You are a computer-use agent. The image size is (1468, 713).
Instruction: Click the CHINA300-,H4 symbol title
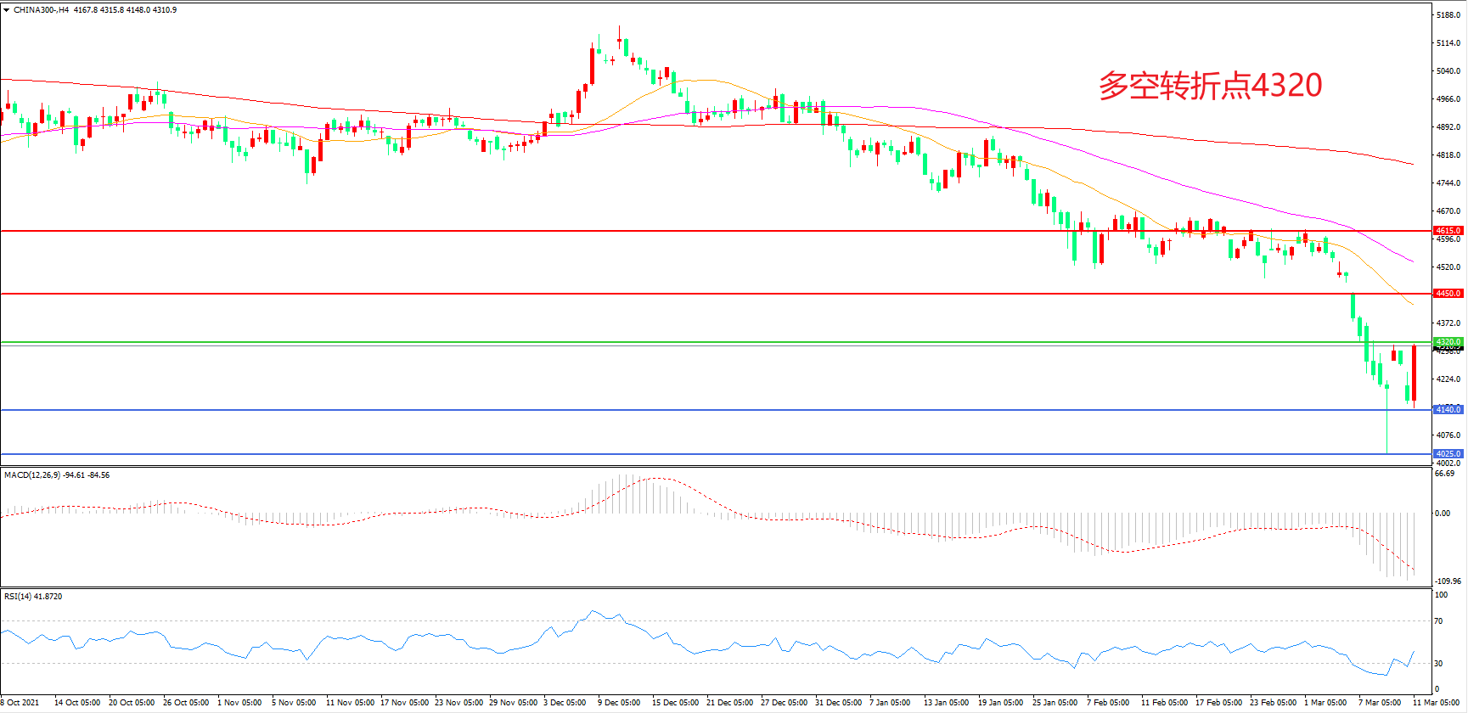coord(42,10)
